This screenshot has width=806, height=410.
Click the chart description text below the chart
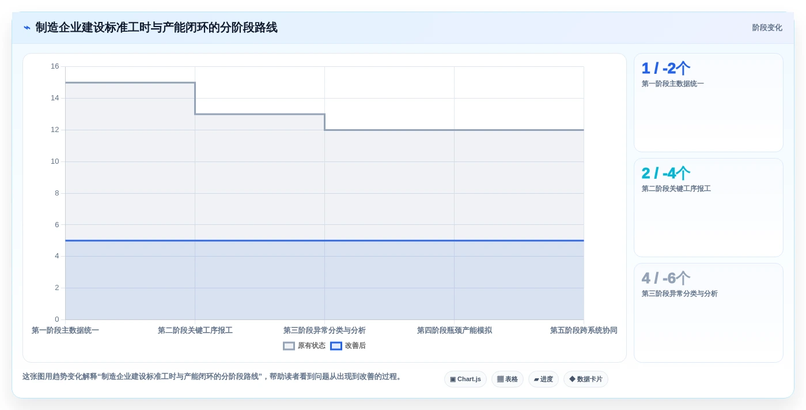coord(212,377)
